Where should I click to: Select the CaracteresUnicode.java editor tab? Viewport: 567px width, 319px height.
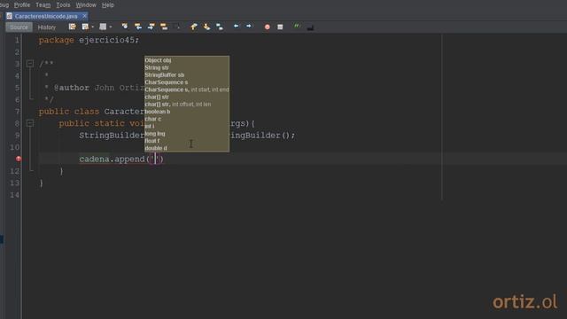(x=46, y=16)
